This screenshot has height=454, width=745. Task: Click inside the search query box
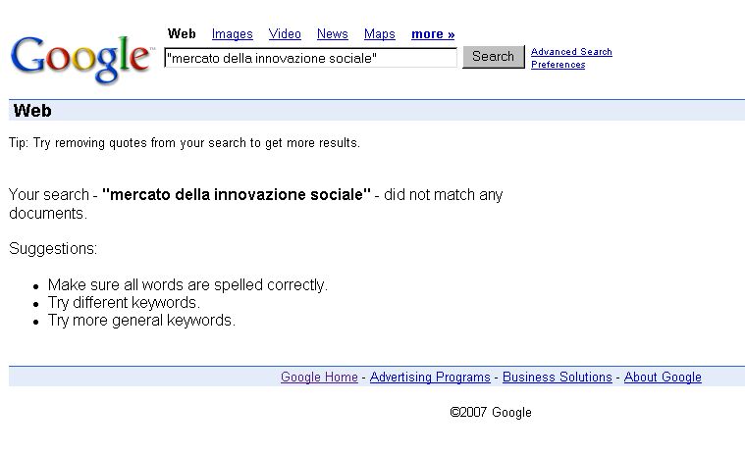pyautogui.click(x=309, y=58)
